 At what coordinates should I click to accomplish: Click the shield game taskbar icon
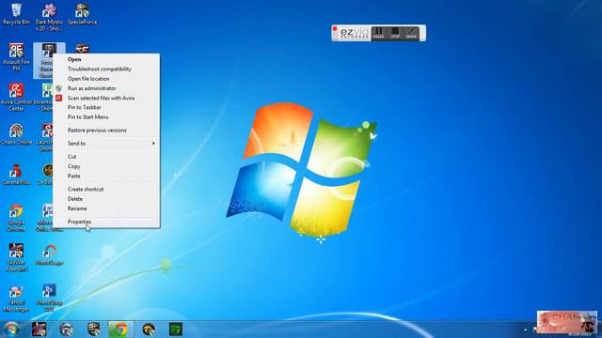coord(94,330)
